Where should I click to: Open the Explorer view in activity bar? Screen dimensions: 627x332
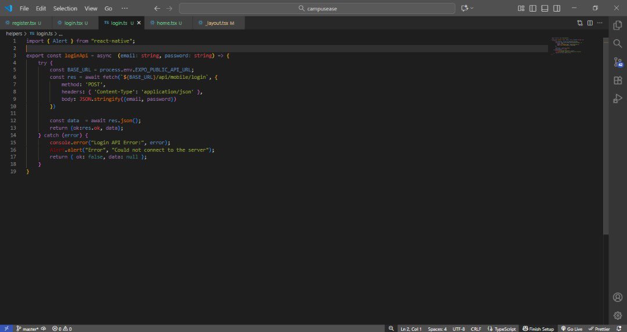[617, 25]
